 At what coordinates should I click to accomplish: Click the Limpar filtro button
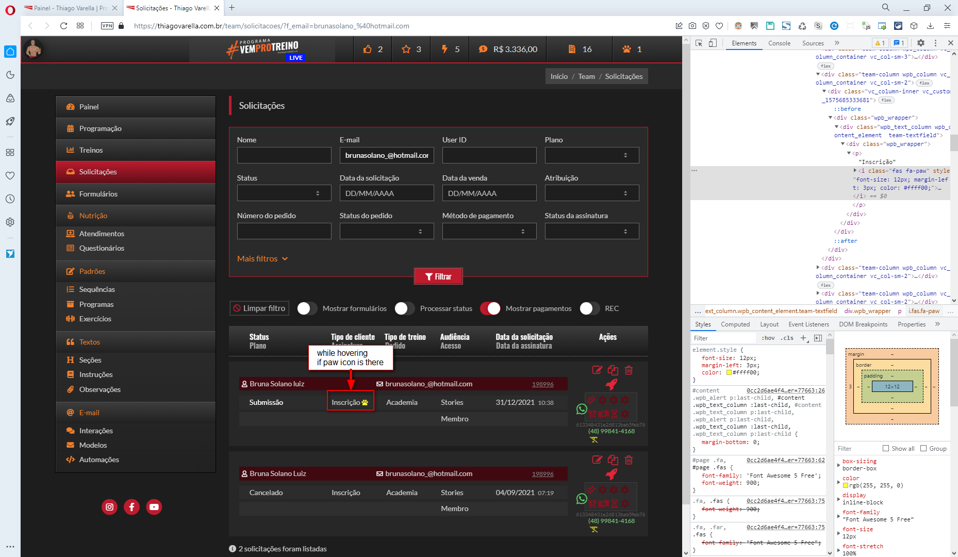click(259, 308)
